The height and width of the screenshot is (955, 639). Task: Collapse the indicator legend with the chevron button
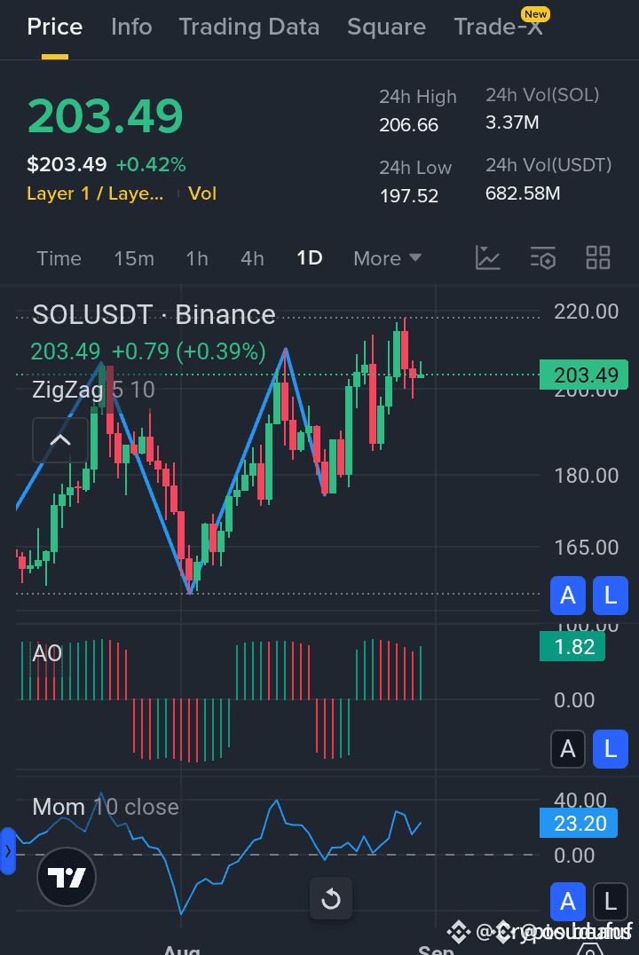(x=60, y=439)
